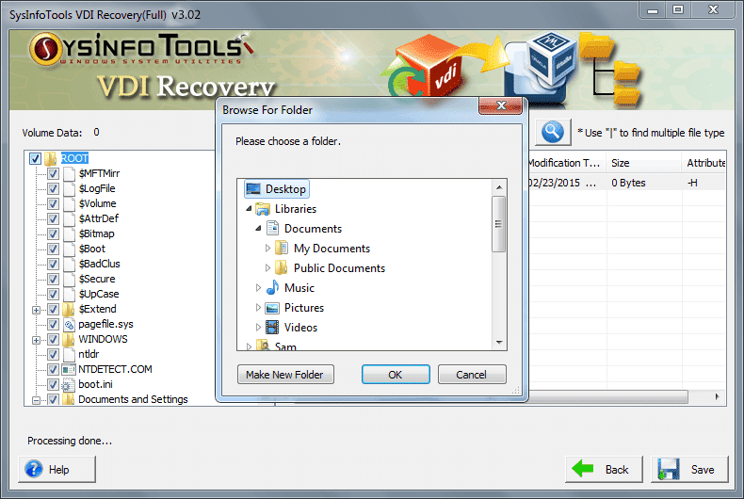This screenshot has height=499, width=744.
Task: Click the Music note icon
Action: 272,287
